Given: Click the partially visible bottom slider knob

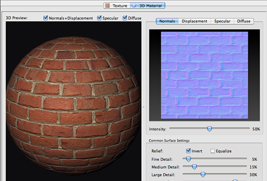Looking at the screenshot, I should [x=235, y=180].
